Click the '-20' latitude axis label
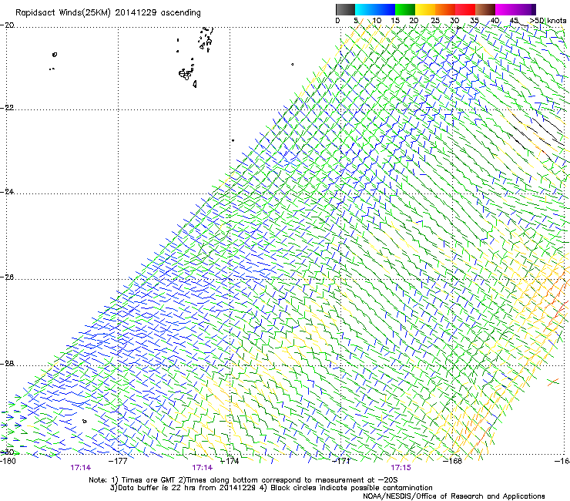This screenshot has width=570, height=501. coord(7,25)
